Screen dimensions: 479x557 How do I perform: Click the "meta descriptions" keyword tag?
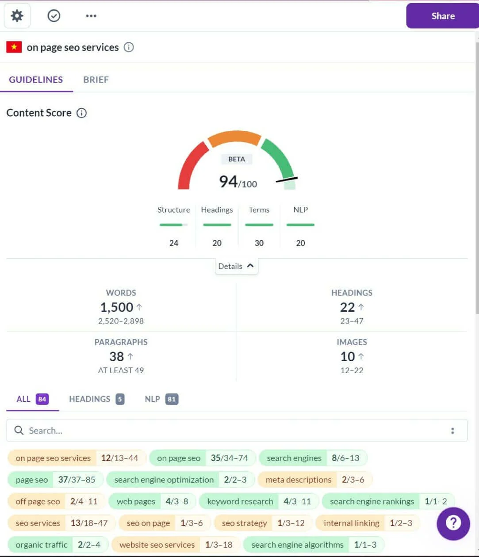(298, 480)
